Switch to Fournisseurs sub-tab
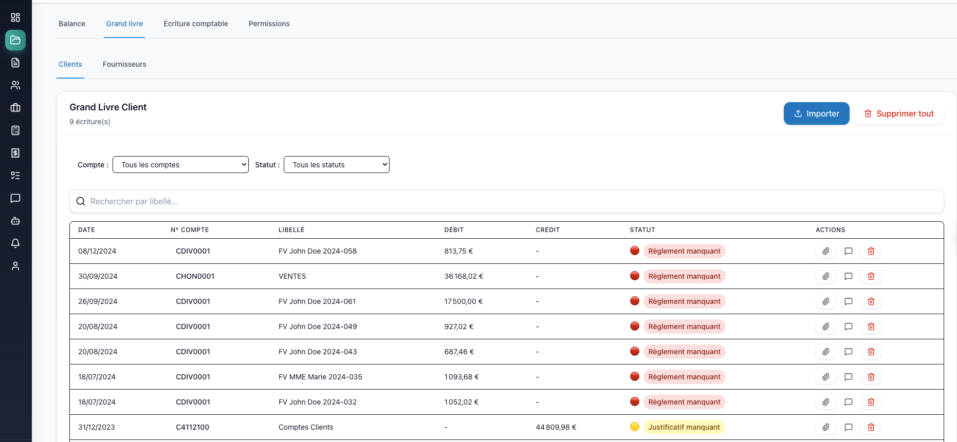The width and height of the screenshot is (957, 442). pos(124,64)
